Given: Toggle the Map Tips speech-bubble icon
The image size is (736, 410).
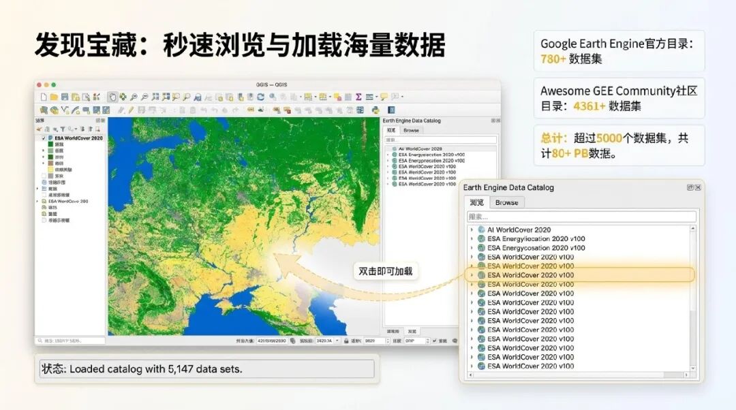Looking at the screenshot, I should 384,97.
